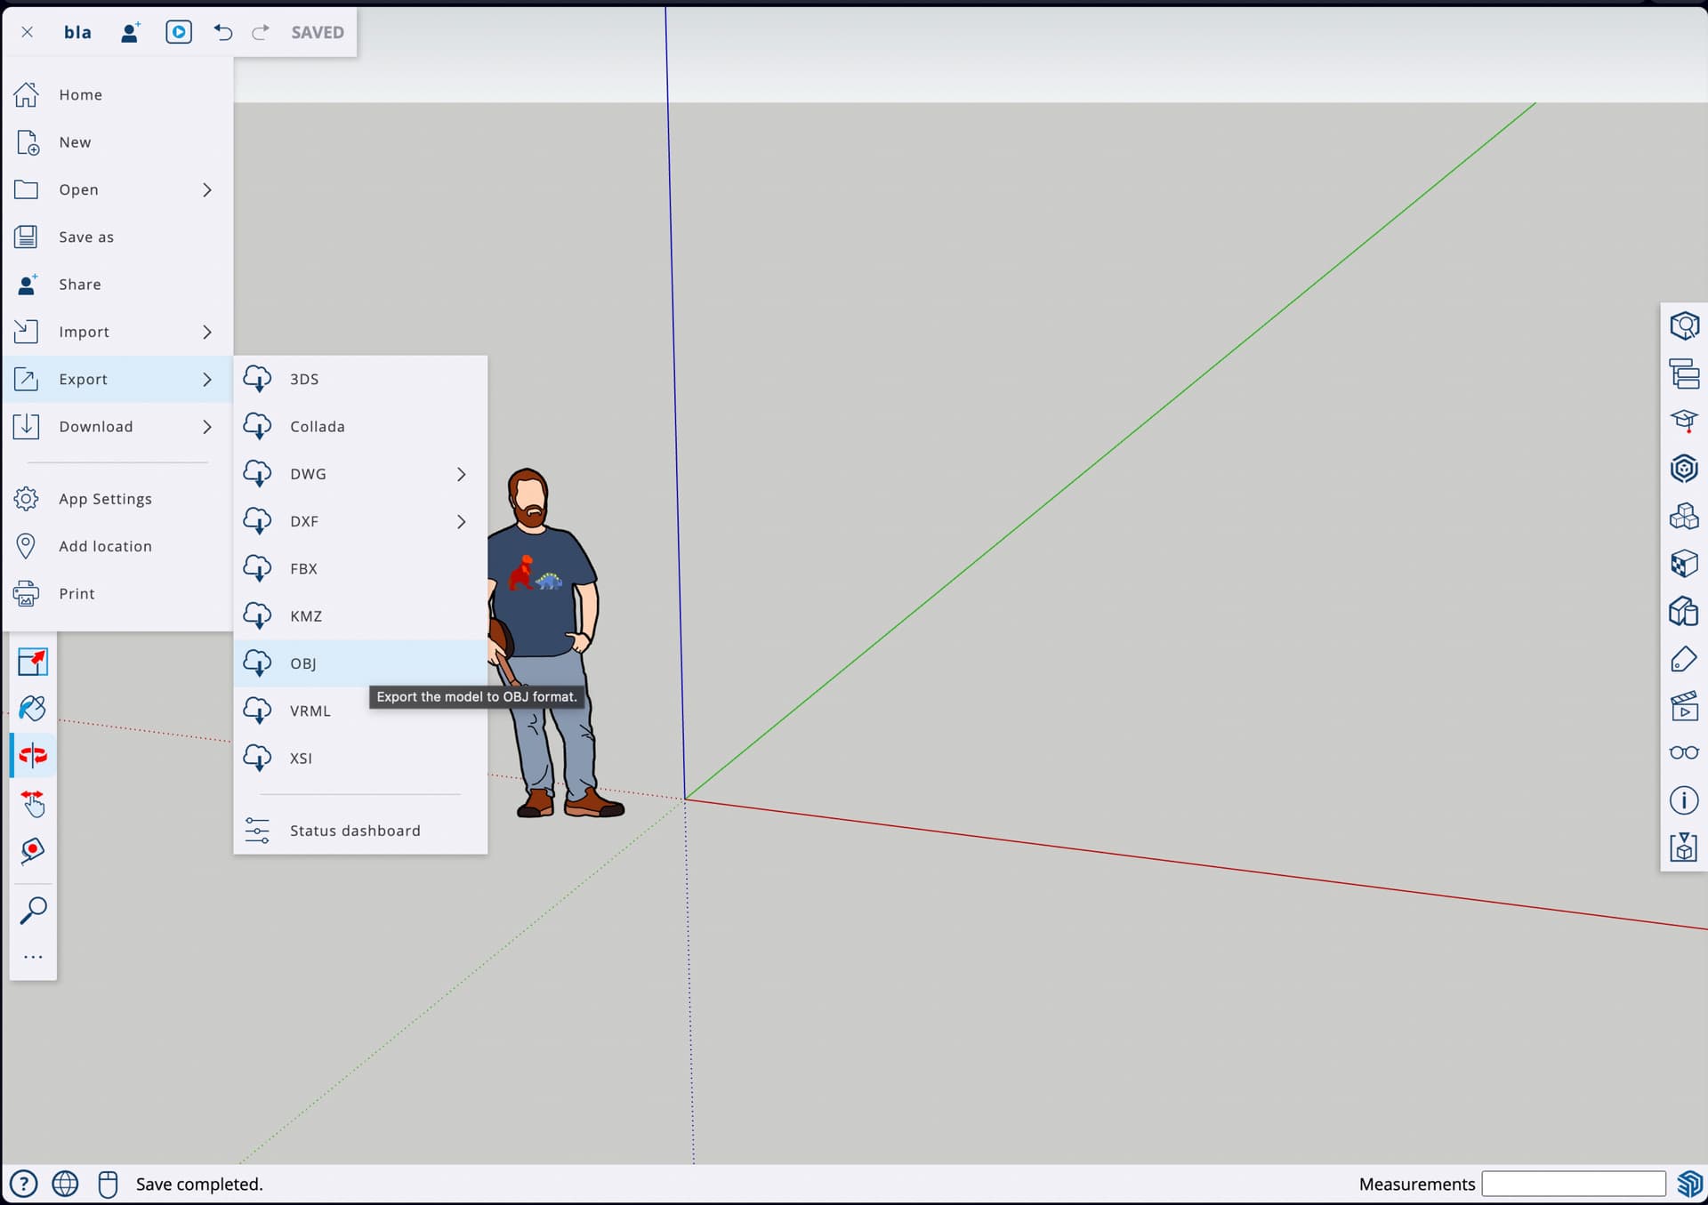The width and height of the screenshot is (1708, 1205).
Task: Expand the Open submenu chevron
Action: coord(207,189)
